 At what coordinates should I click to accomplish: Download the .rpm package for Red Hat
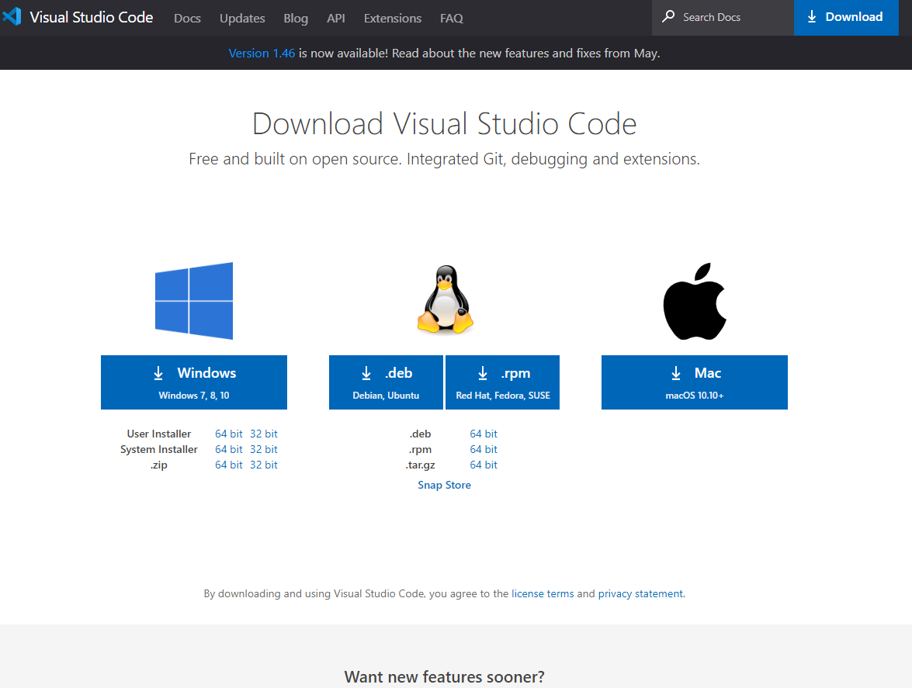click(x=502, y=382)
